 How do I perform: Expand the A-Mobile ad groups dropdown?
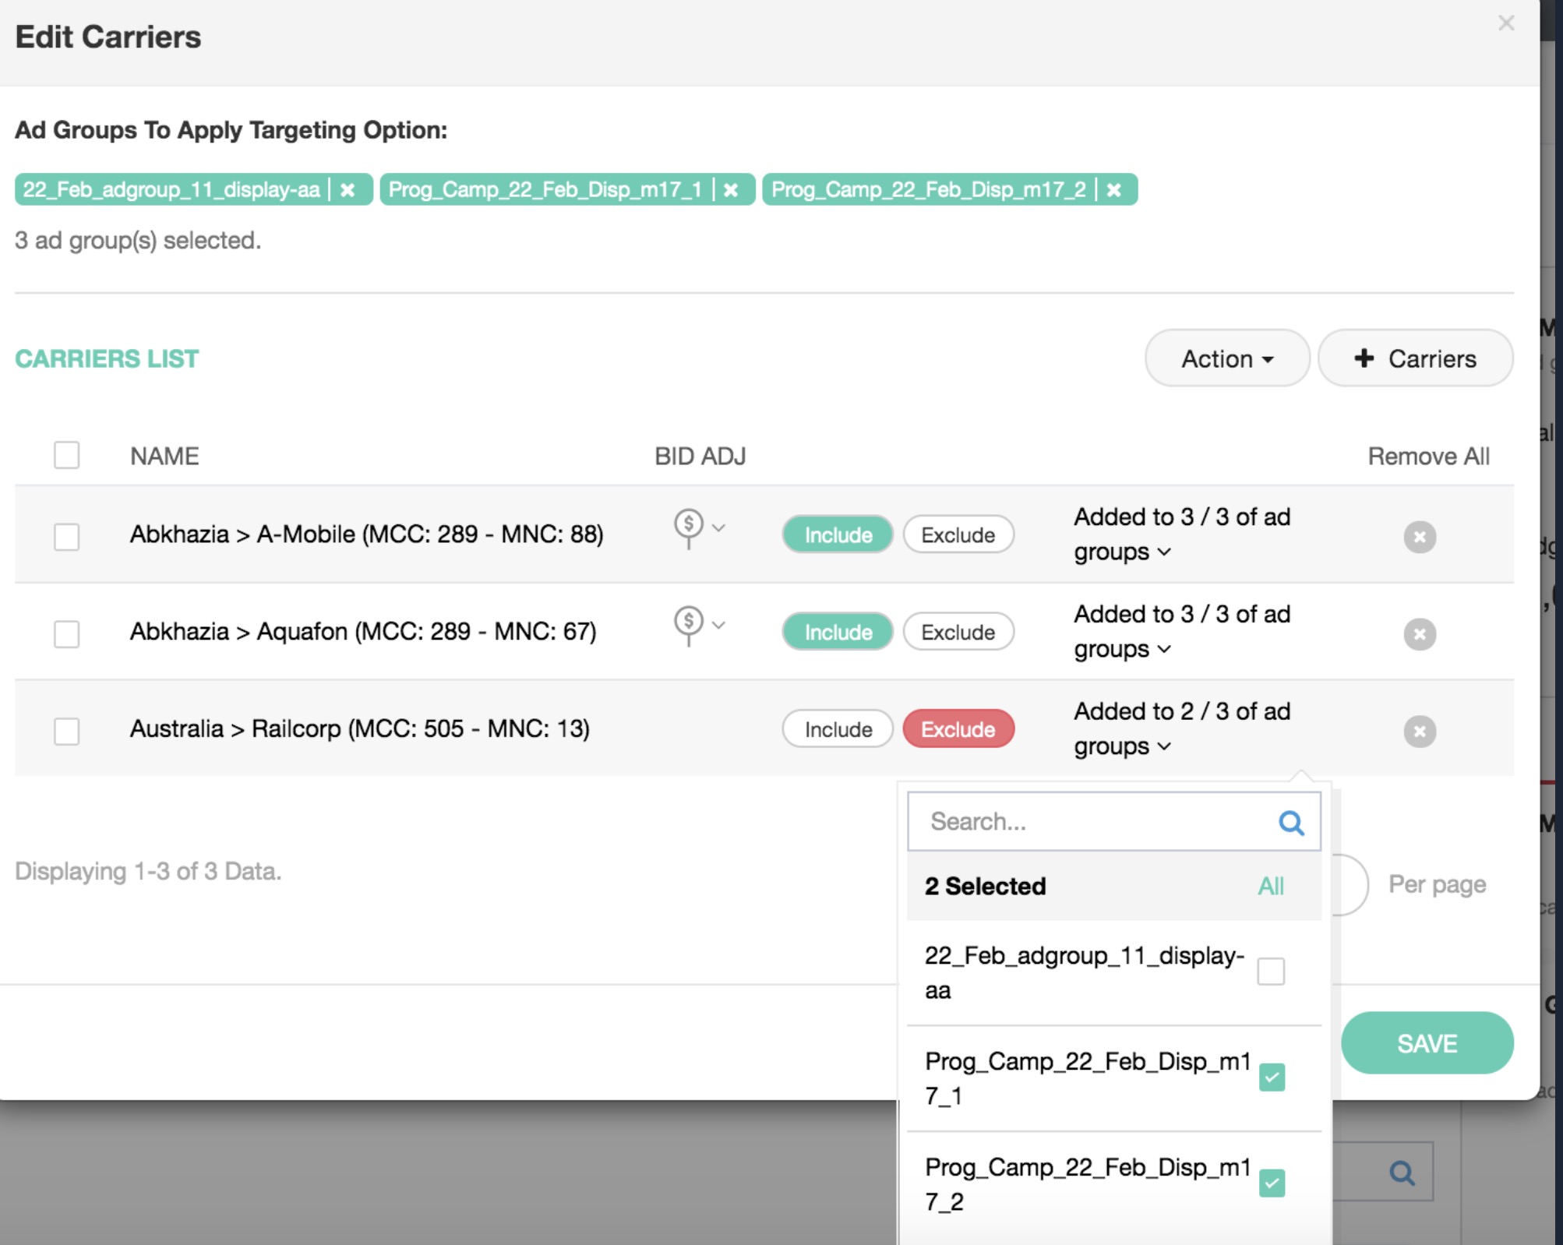point(1164,552)
